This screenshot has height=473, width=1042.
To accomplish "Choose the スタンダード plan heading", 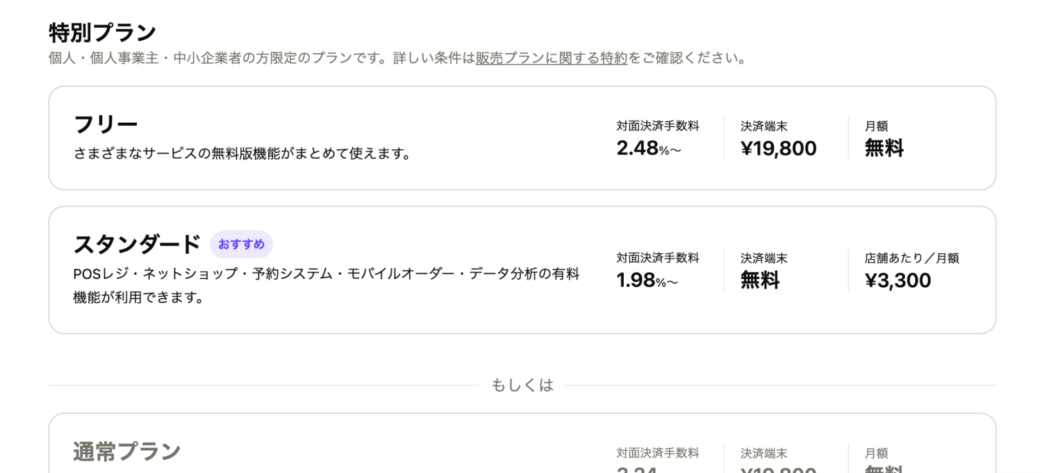I will click(137, 244).
